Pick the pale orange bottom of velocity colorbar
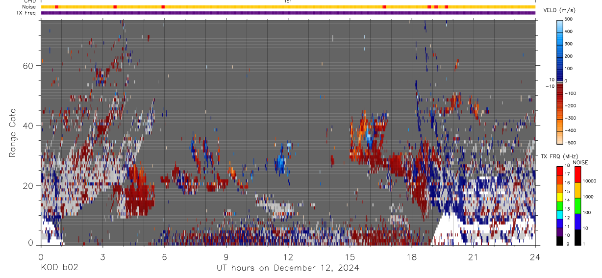The image size is (602, 278). [560, 137]
